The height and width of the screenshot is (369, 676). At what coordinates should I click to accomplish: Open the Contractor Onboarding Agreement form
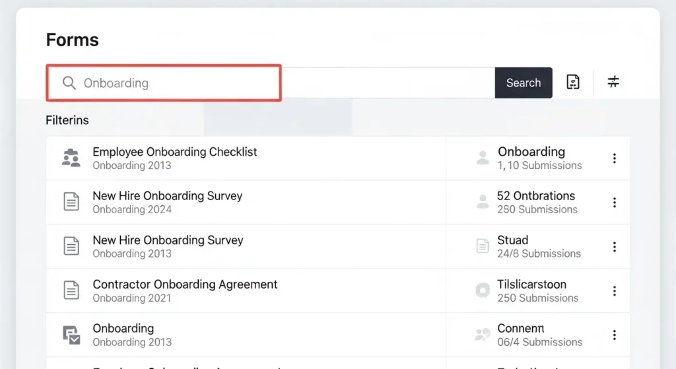coord(185,285)
